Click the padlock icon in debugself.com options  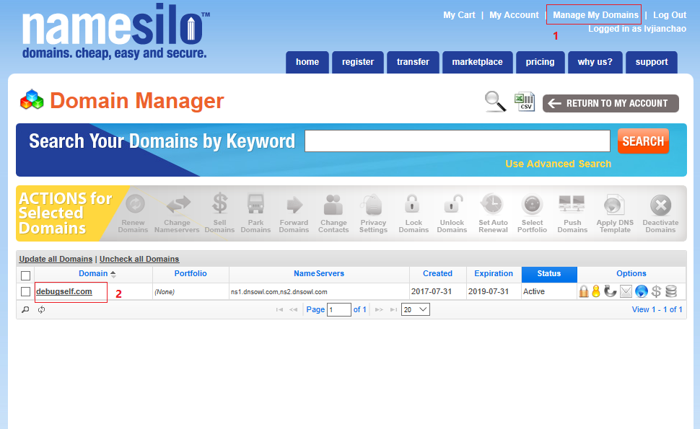(x=584, y=291)
